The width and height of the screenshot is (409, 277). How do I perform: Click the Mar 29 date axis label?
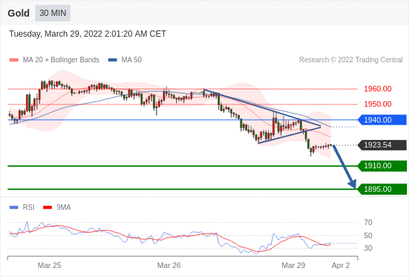293,265
